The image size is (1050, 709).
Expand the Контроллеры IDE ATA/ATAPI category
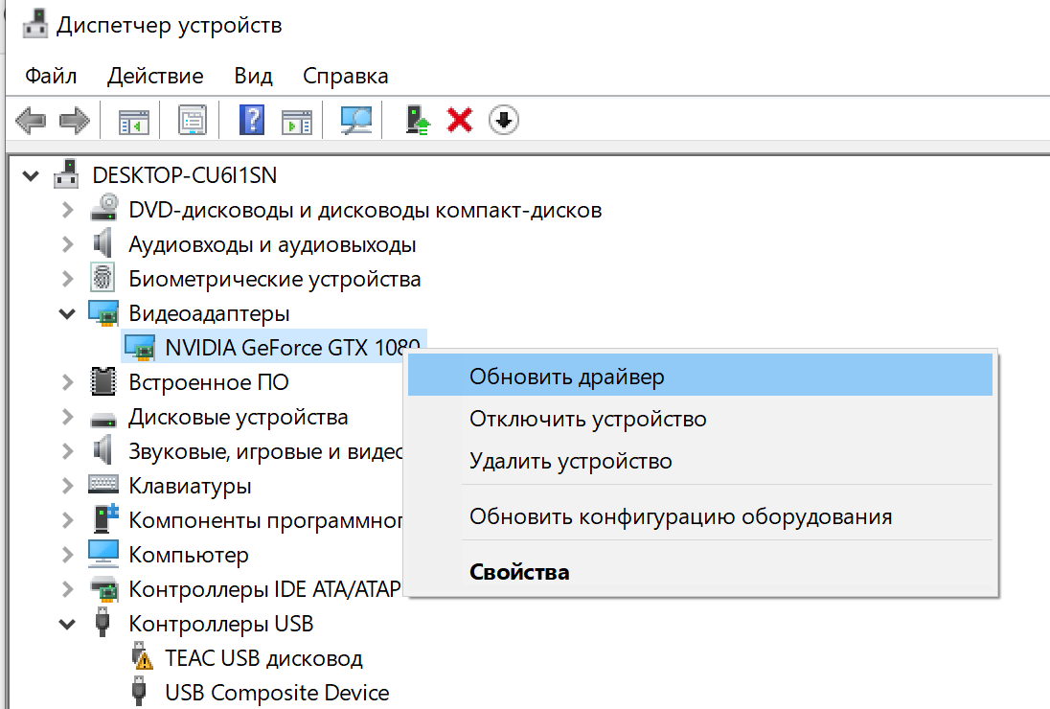[x=68, y=589]
